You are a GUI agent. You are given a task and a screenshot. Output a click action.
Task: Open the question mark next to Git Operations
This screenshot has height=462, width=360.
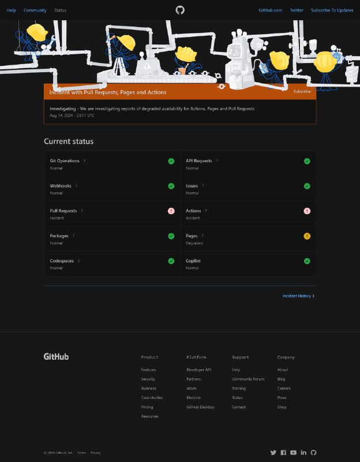coord(84,161)
